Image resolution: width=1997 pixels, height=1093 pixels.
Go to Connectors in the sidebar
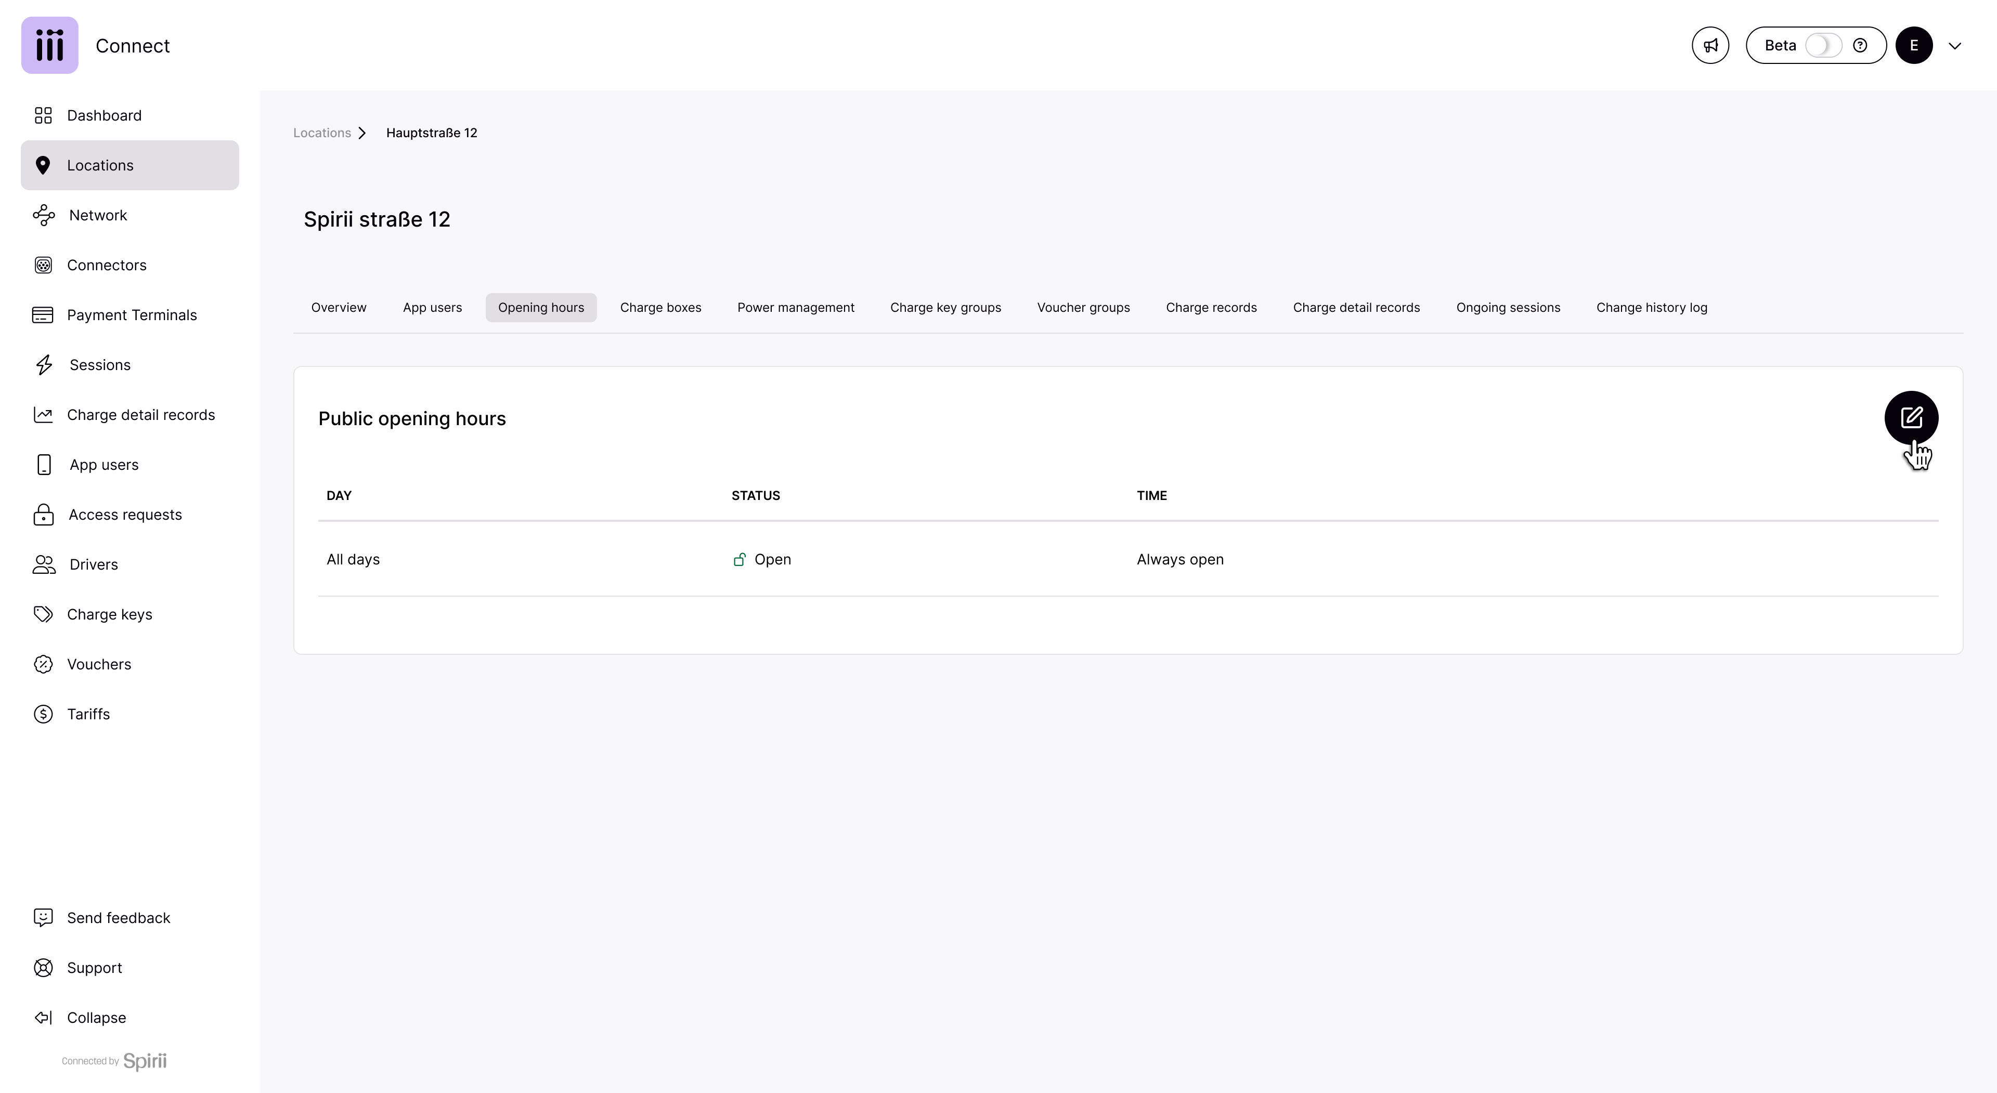point(106,265)
